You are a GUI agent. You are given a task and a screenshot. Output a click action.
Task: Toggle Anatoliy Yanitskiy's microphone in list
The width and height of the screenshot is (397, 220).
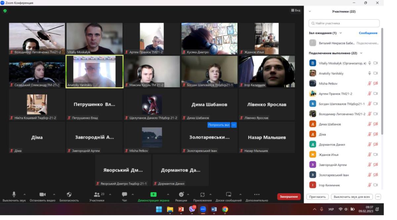[370, 73]
